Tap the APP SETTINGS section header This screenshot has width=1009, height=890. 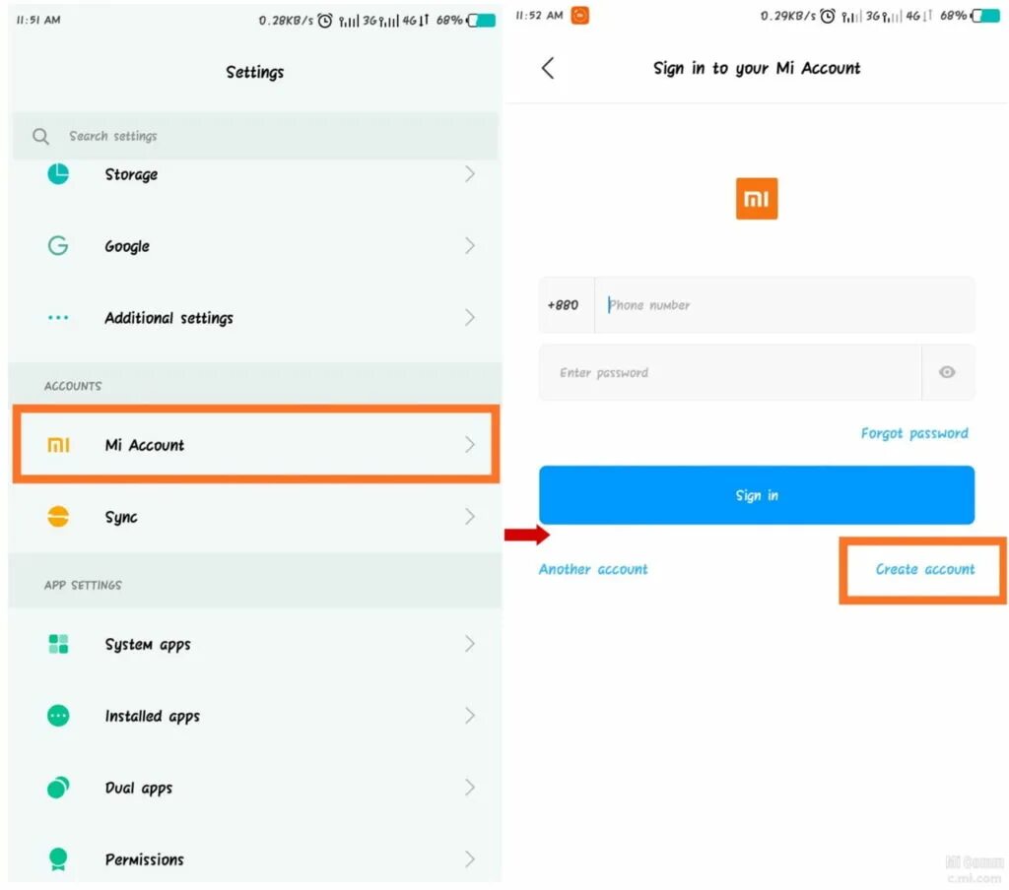click(83, 585)
